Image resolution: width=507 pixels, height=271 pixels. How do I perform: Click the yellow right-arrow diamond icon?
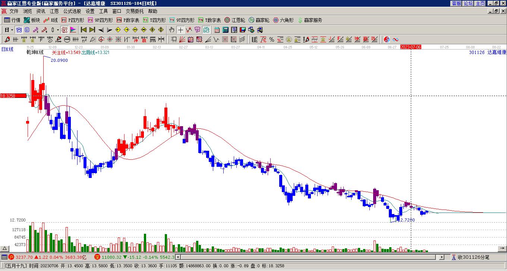click(126, 30)
